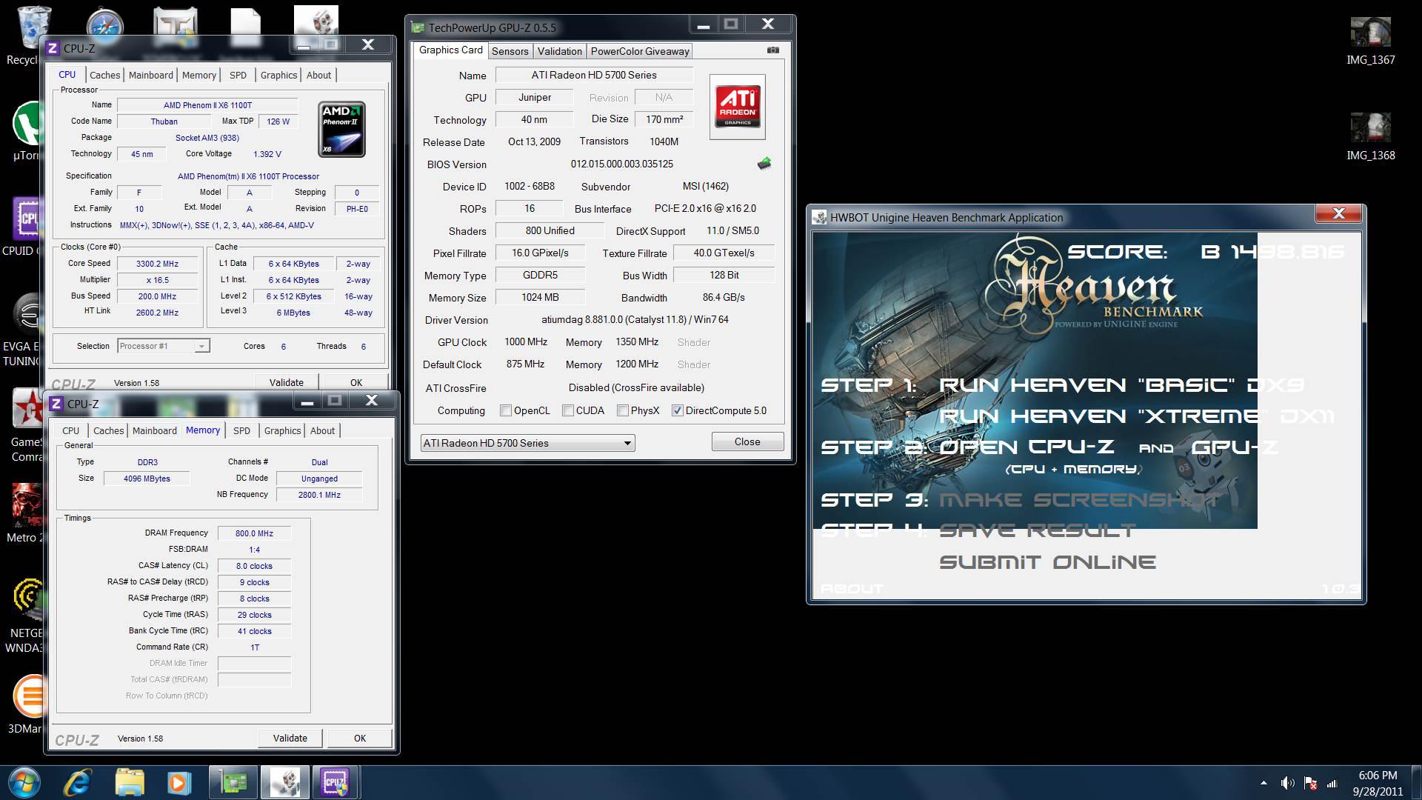Open Mainboard tab in upper CPU-Z window

coord(150,75)
